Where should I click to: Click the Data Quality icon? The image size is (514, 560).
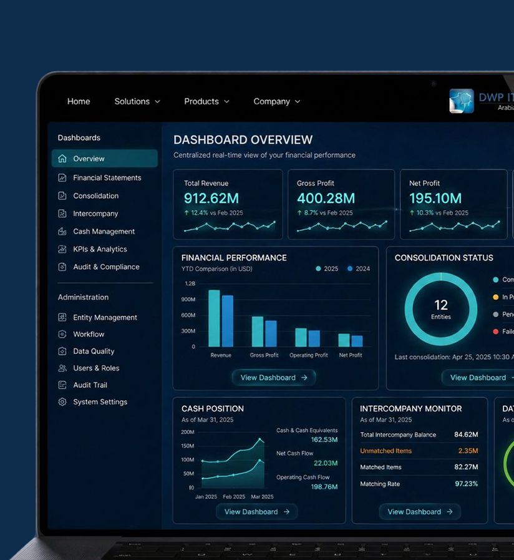(62, 351)
